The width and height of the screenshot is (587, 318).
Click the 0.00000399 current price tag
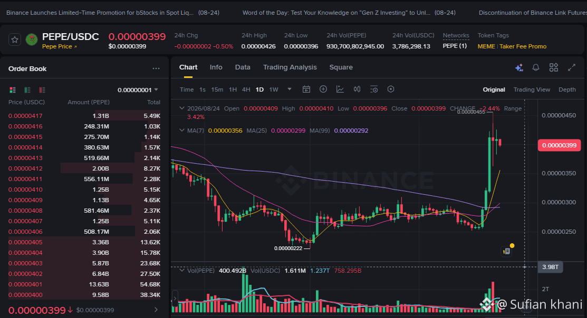click(x=559, y=145)
